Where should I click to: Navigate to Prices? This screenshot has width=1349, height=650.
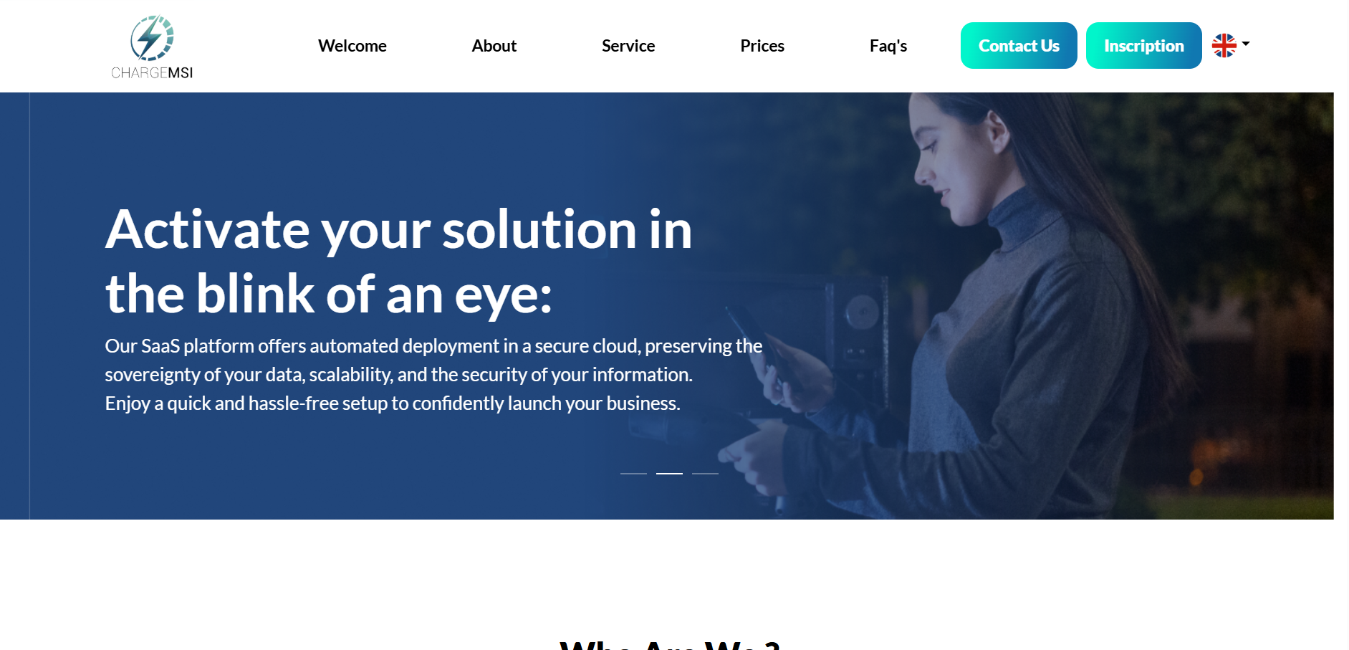[x=762, y=46]
